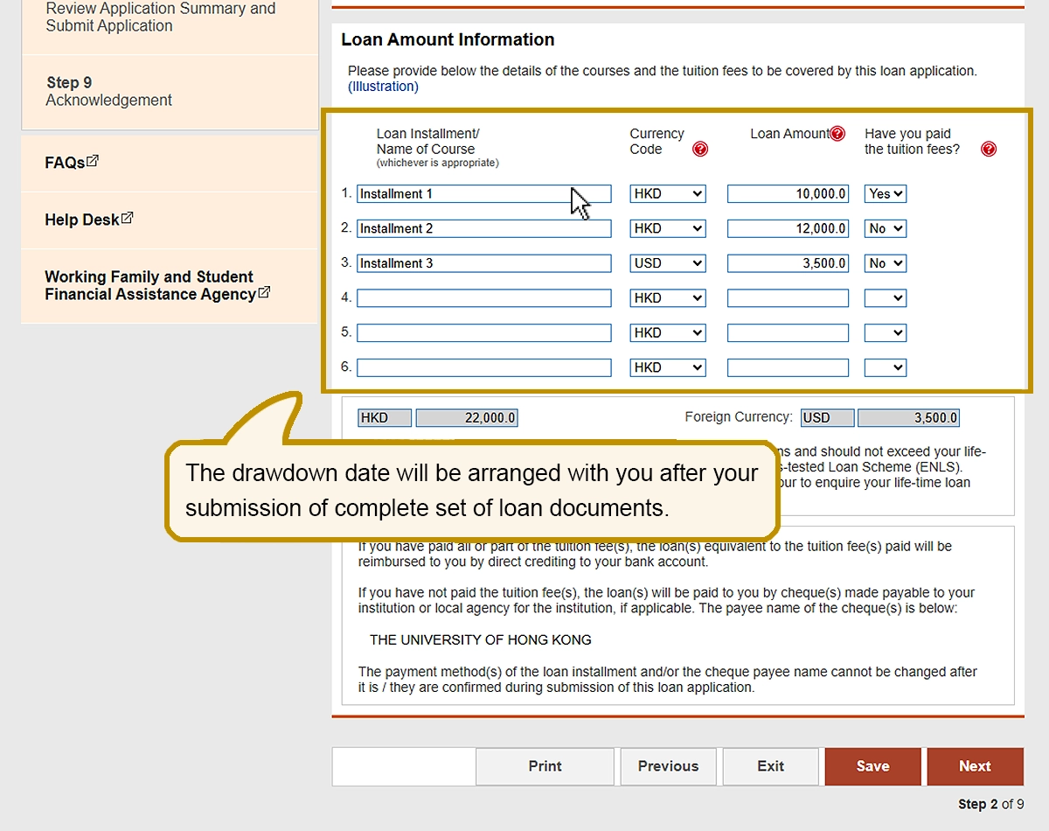Select Step 9 Acknowledgement in sidebar
The height and width of the screenshot is (831, 1049).
(x=109, y=92)
